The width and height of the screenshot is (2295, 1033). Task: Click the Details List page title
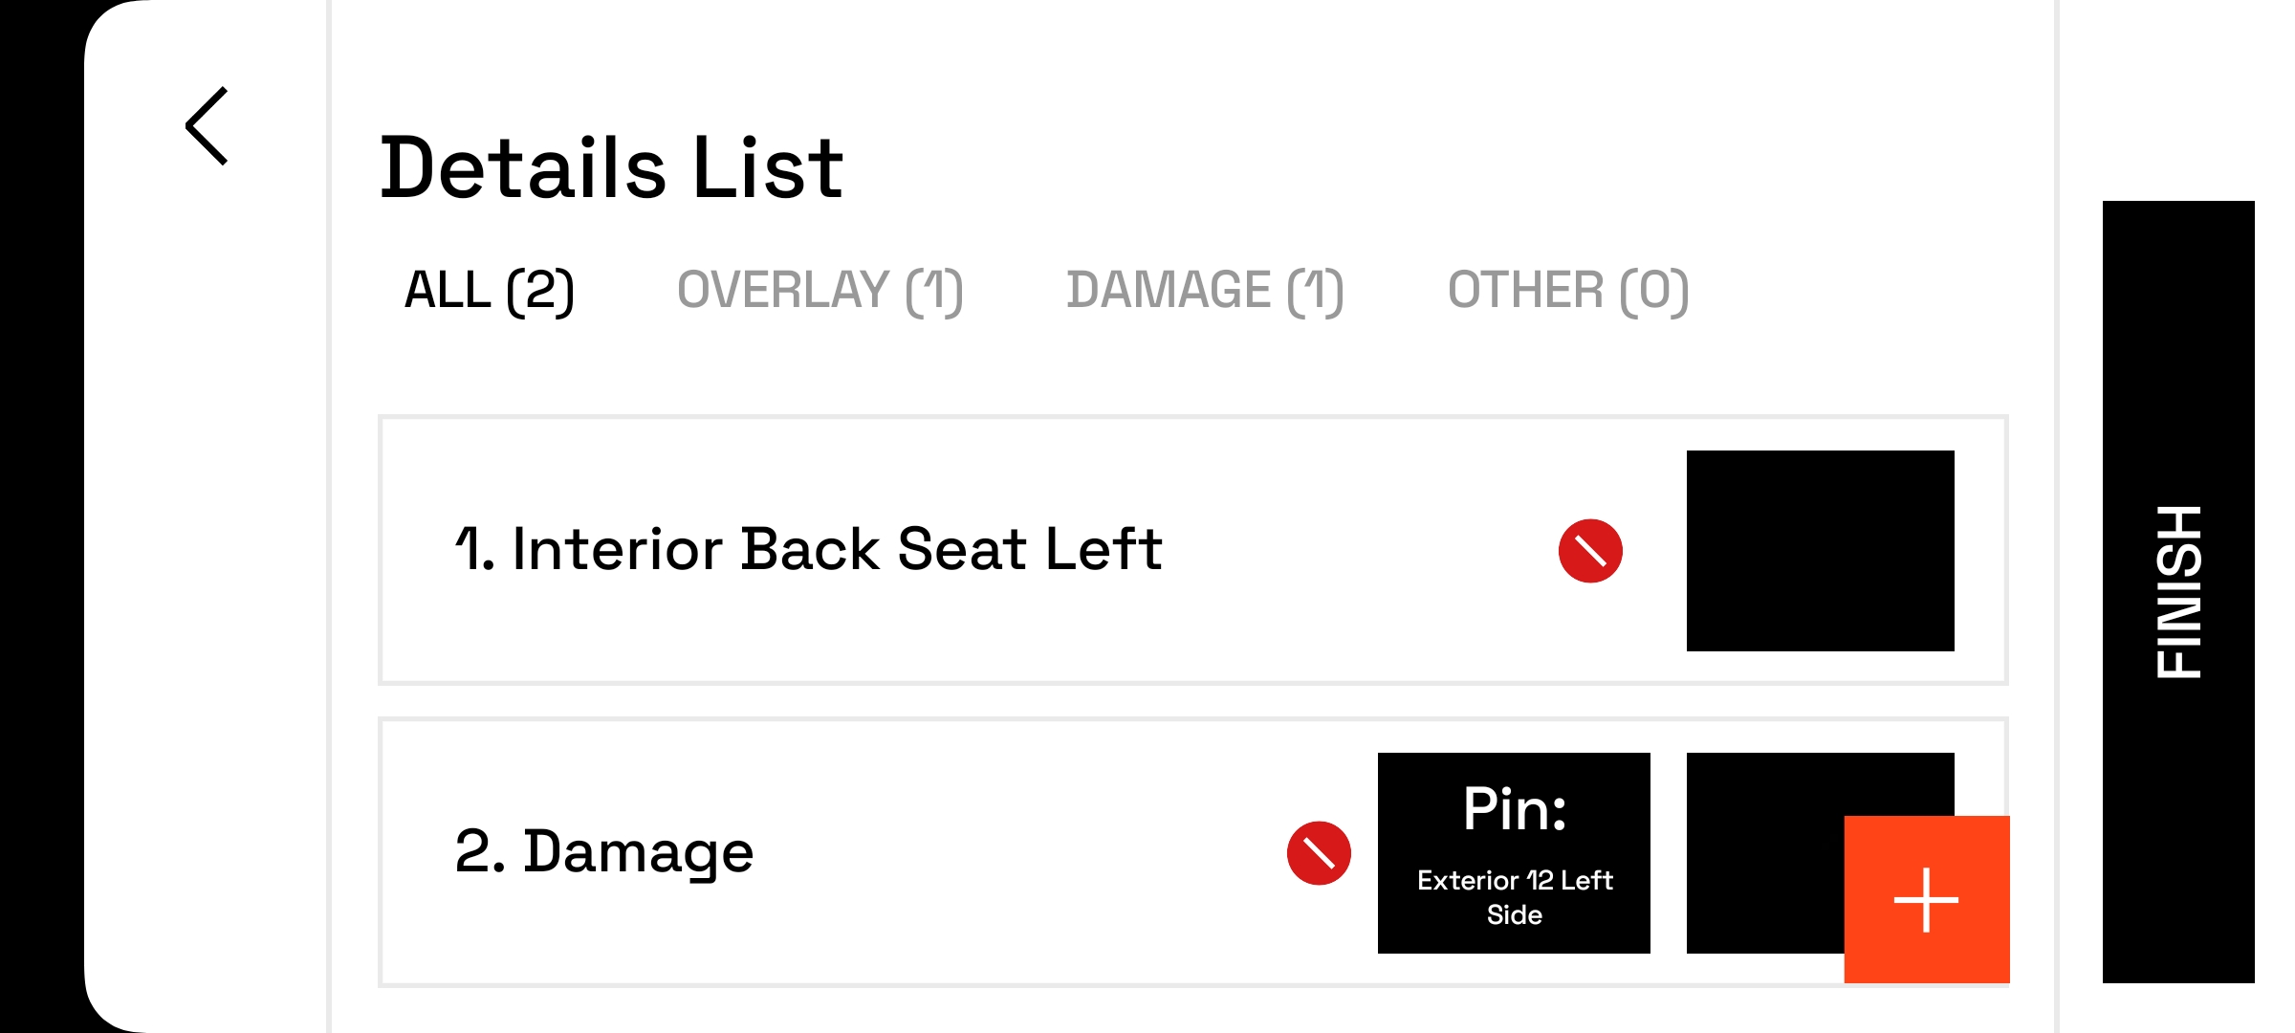click(611, 168)
